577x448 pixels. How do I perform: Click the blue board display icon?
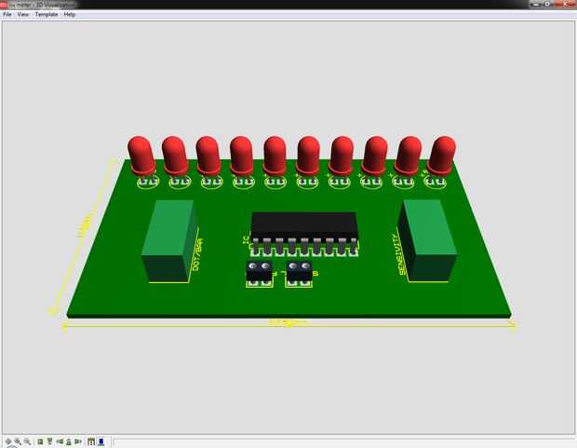click(x=101, y=441)
